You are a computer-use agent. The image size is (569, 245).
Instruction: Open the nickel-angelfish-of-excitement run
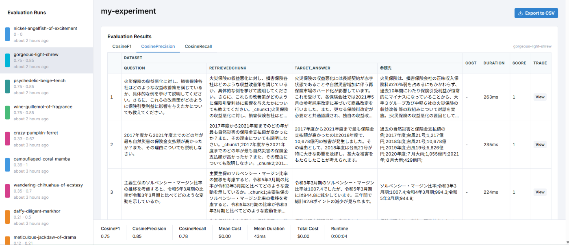click(46, 34)
